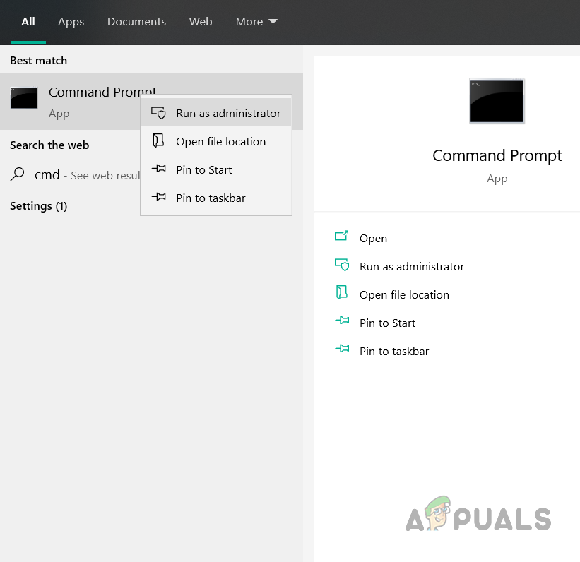Click the green Open icon in right pane
This screenshot has height=562, width=580.
click(341, 236)
